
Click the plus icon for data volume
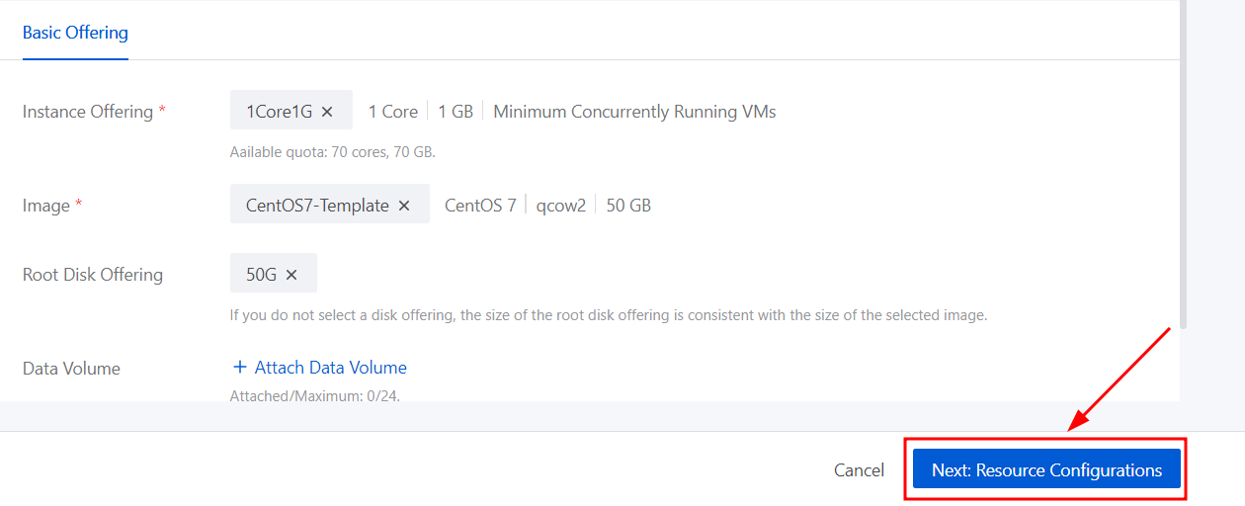239,368
